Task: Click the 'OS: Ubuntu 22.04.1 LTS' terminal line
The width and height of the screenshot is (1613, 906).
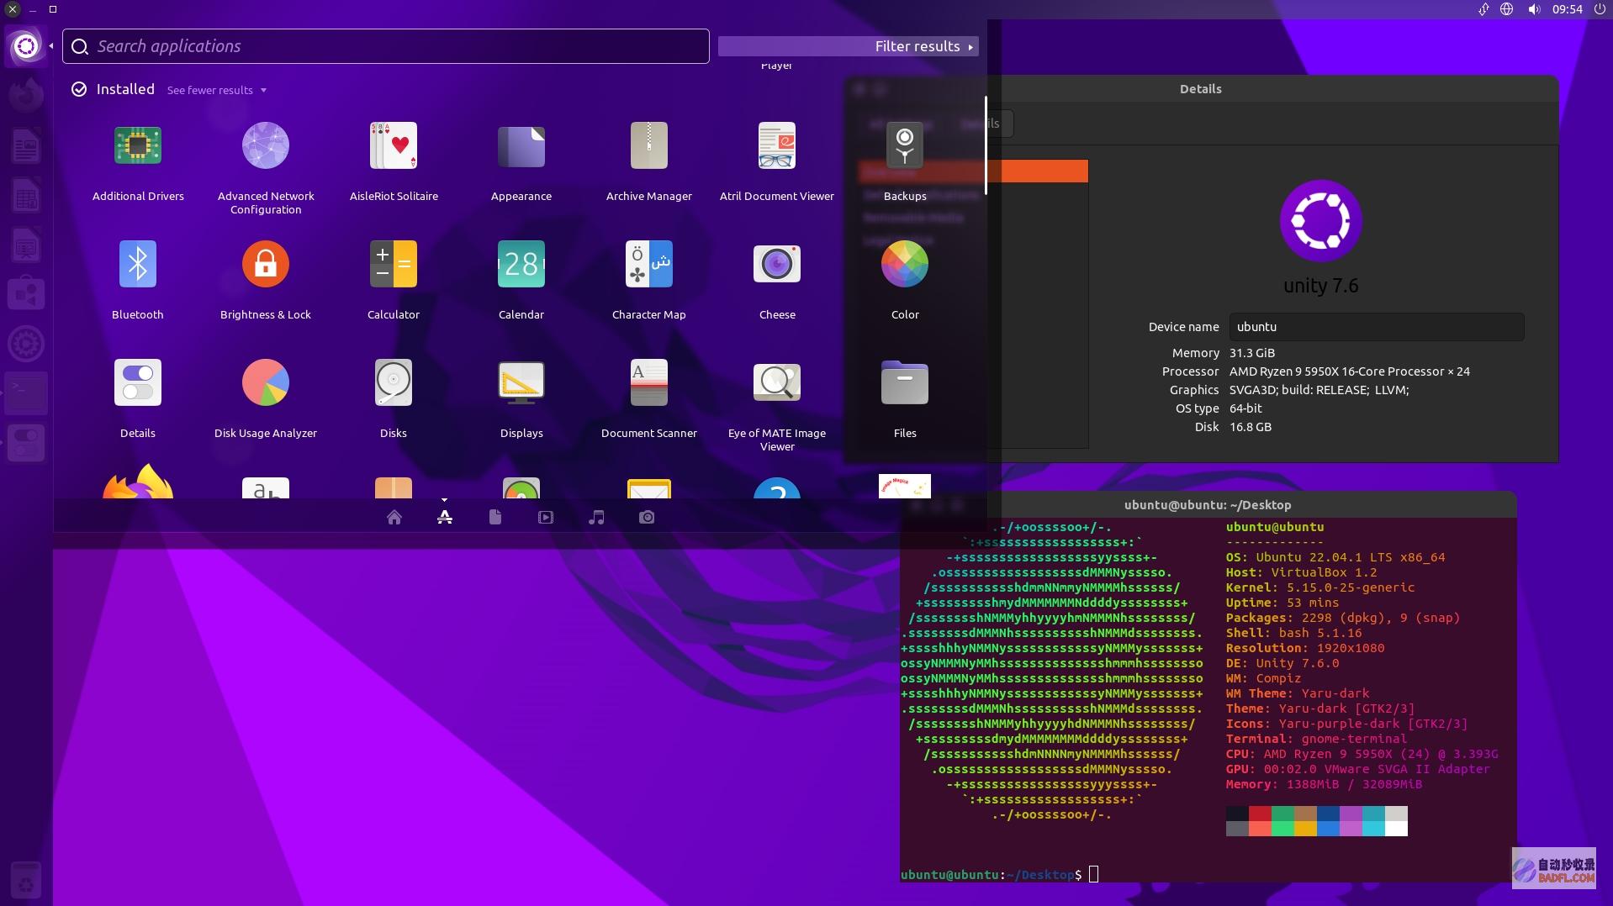Action: 1335,557
